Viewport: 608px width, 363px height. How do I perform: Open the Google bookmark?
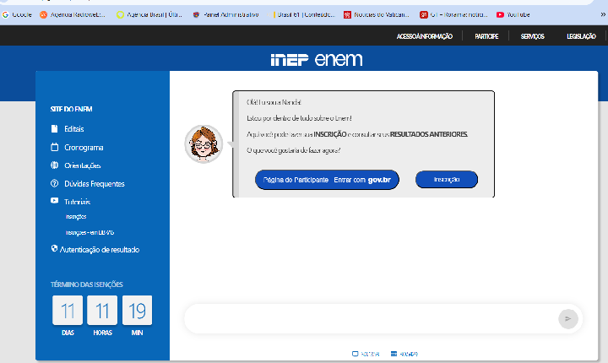[17, 14]
